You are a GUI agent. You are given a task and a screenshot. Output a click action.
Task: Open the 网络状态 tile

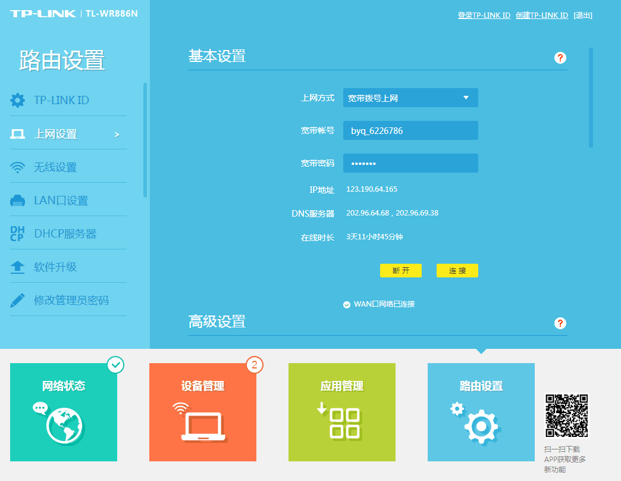point(64,412)
